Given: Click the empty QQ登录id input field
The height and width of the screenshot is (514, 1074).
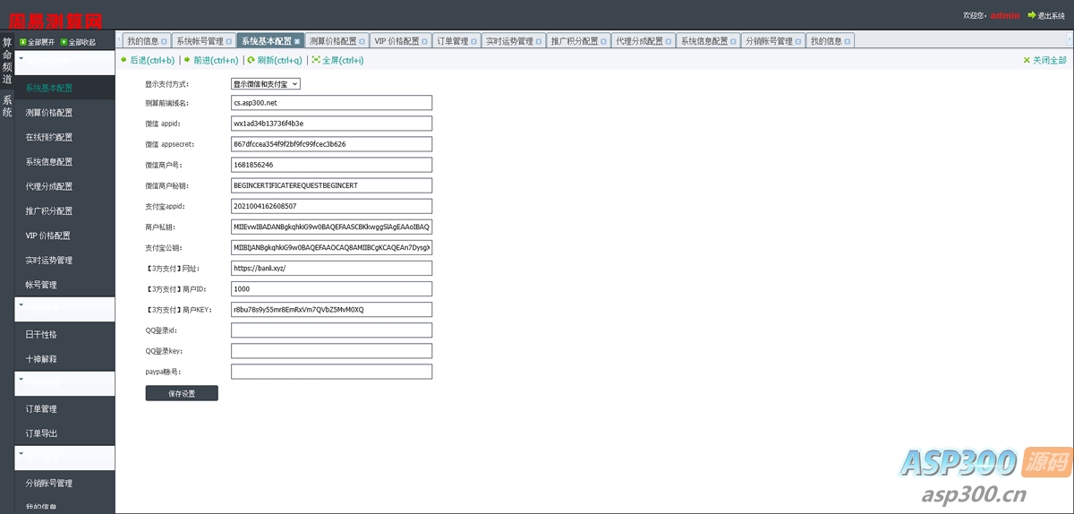Looking at the screenshot, I should pyautogui.click(x=331, y=330).
